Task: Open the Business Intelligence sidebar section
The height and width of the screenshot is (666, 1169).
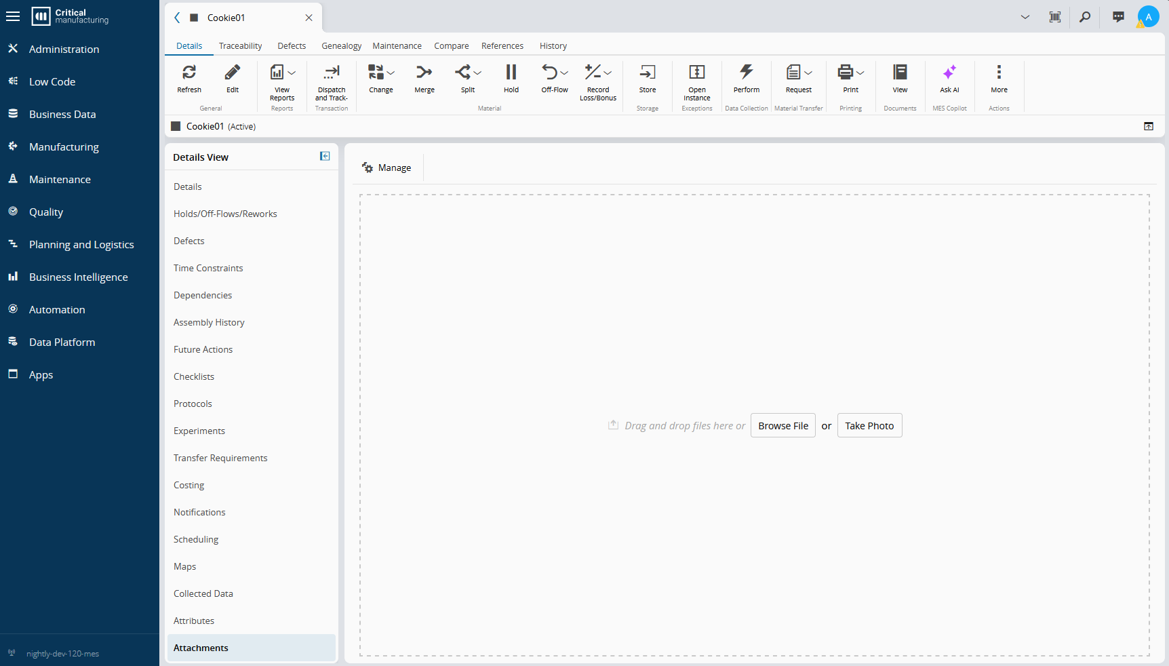Action: click(x=79, y=277)
